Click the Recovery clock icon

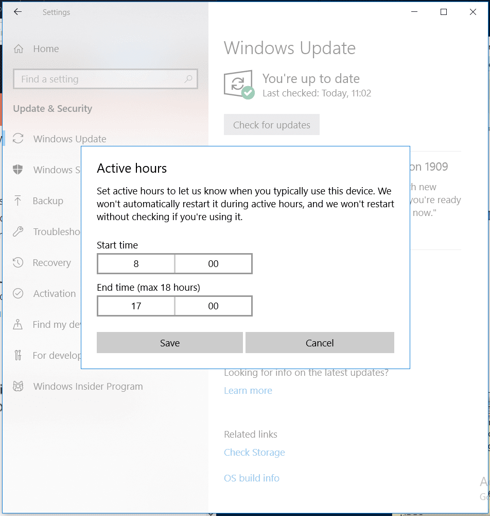17,262
